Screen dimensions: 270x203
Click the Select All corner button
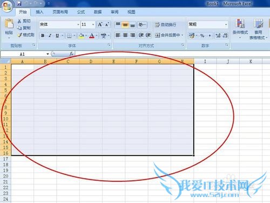tap(5, 61)
